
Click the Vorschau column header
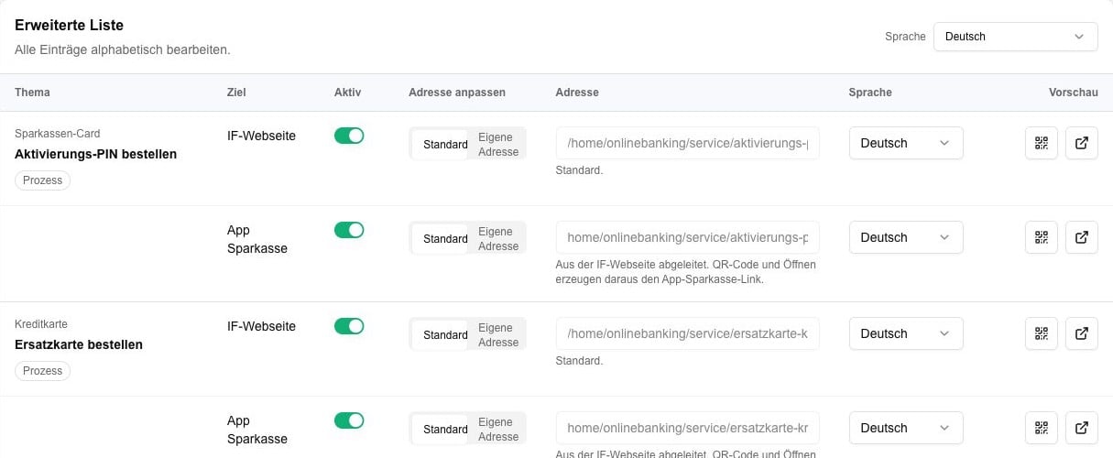tap(1074, 93)
